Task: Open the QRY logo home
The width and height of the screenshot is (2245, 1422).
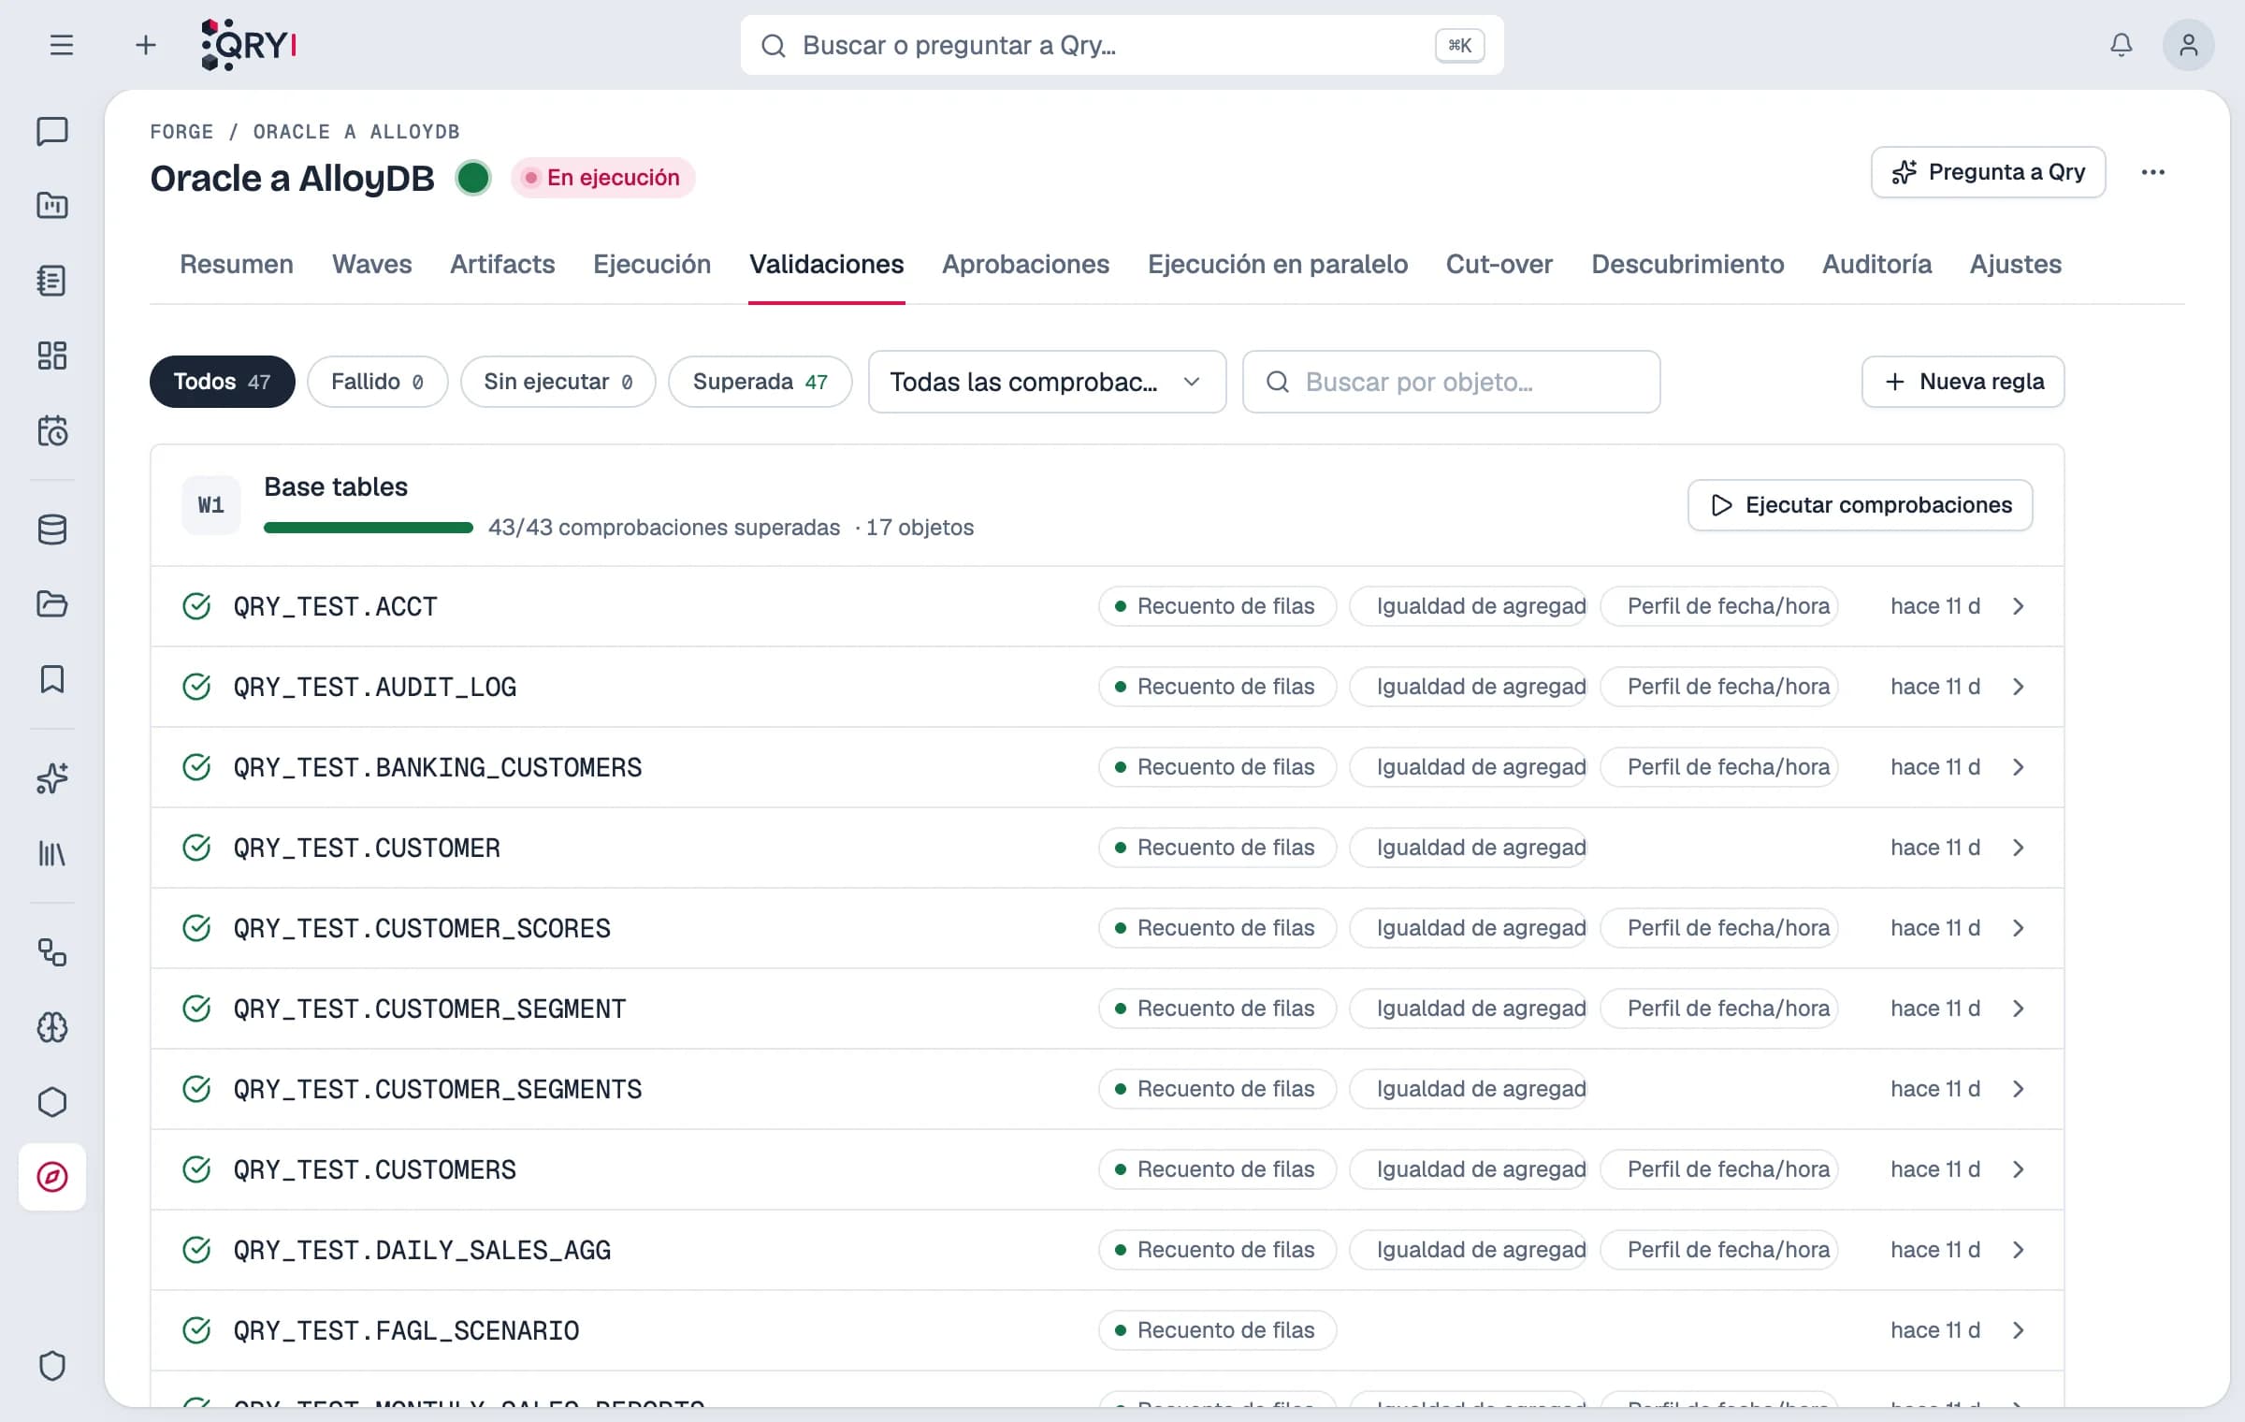Action: tap(249, 45)
